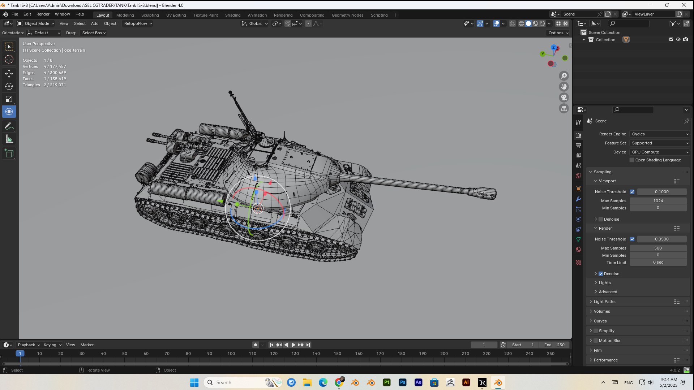This screenshot has height=390, width=694.
Task: Expand the Light Paths panel
Action: click(604, 302)
